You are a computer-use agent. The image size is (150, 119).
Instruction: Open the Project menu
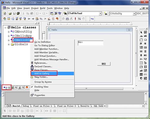(x=35, y=8)
